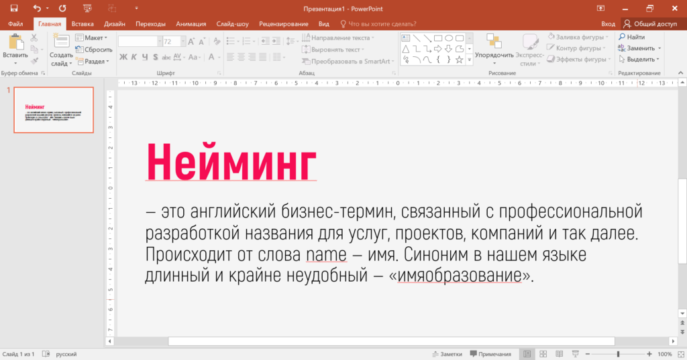Image resolution: width=687 pixels, height=360 pixels.
Task: Open the Упорядочить arrange dropdown
Action: coord(494,50)
